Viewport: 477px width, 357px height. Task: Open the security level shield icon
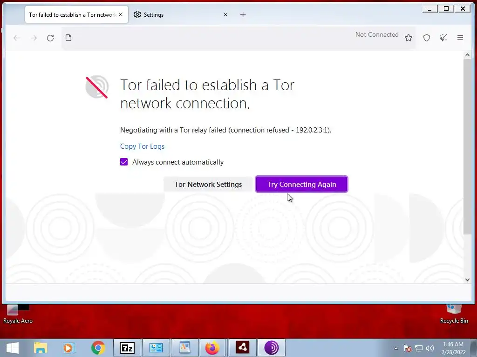tap(427, 38)
